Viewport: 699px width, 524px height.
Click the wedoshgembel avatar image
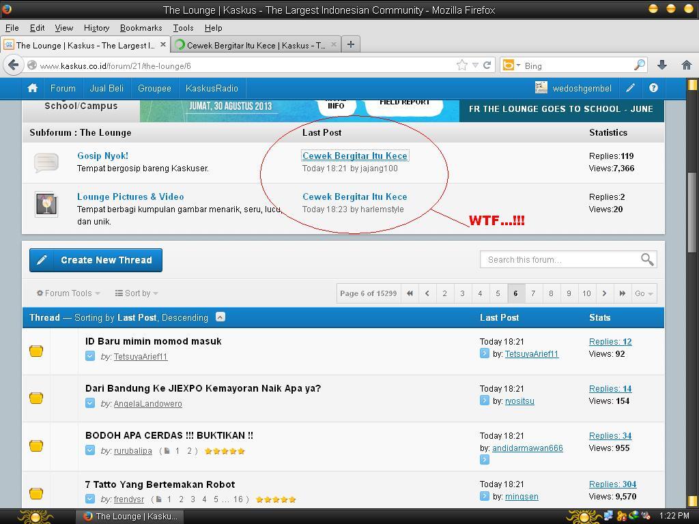coord(541,88)
